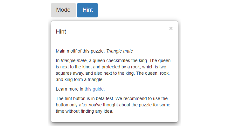Follow the "this guide" link
Image resolution: width=229 pixels, height=126 pixels.
tap(94, 89)
